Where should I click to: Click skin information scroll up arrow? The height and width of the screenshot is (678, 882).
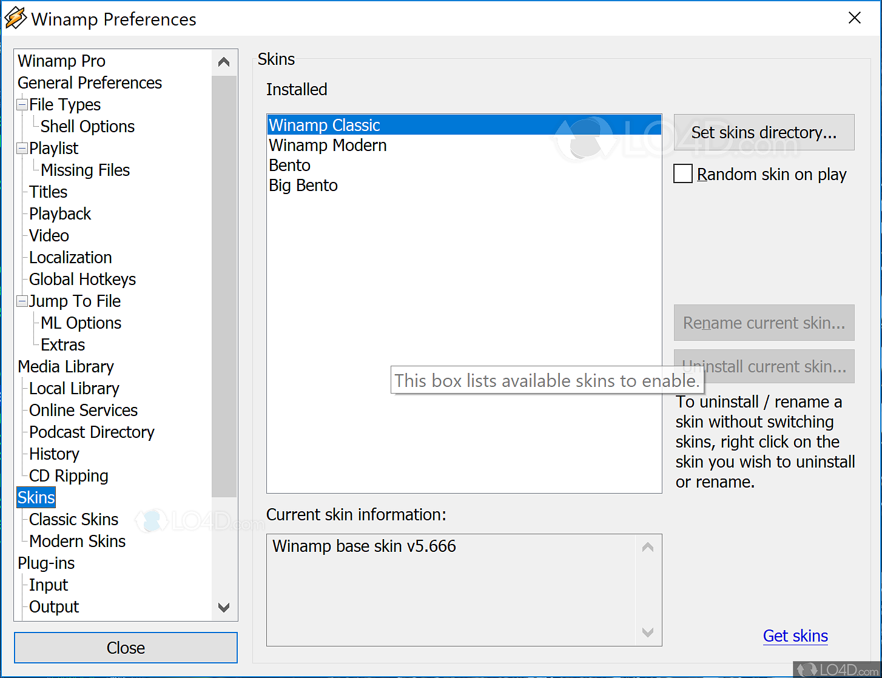click(648, 548)
